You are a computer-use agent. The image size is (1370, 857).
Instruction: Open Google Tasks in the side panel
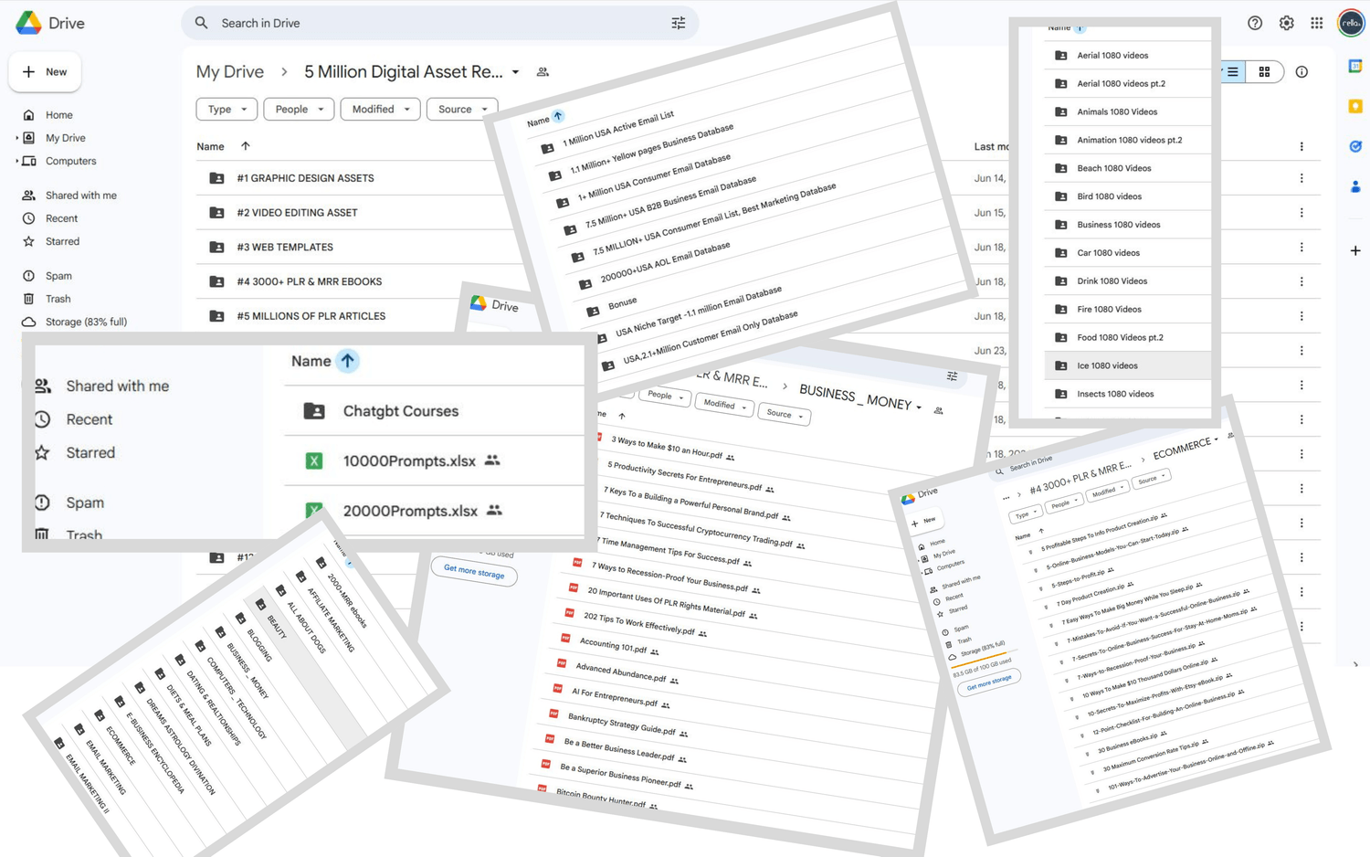point(1355,146)
